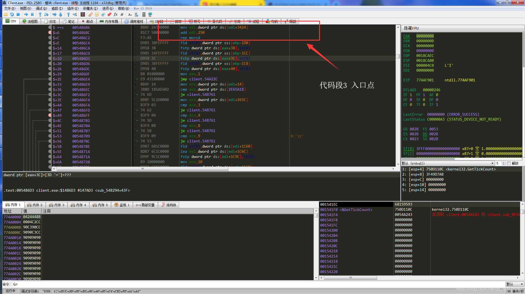Click the open file folder icon
The image size is (525, 294).
5,14
